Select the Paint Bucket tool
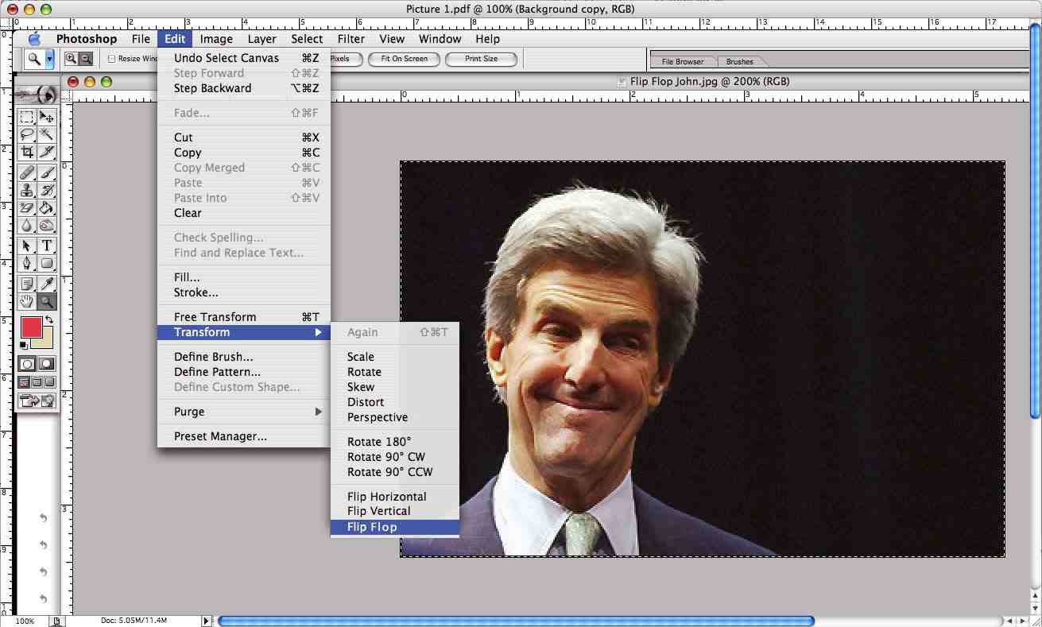Viewport: 1042px width, 627px height. click(x=47, y=208)
